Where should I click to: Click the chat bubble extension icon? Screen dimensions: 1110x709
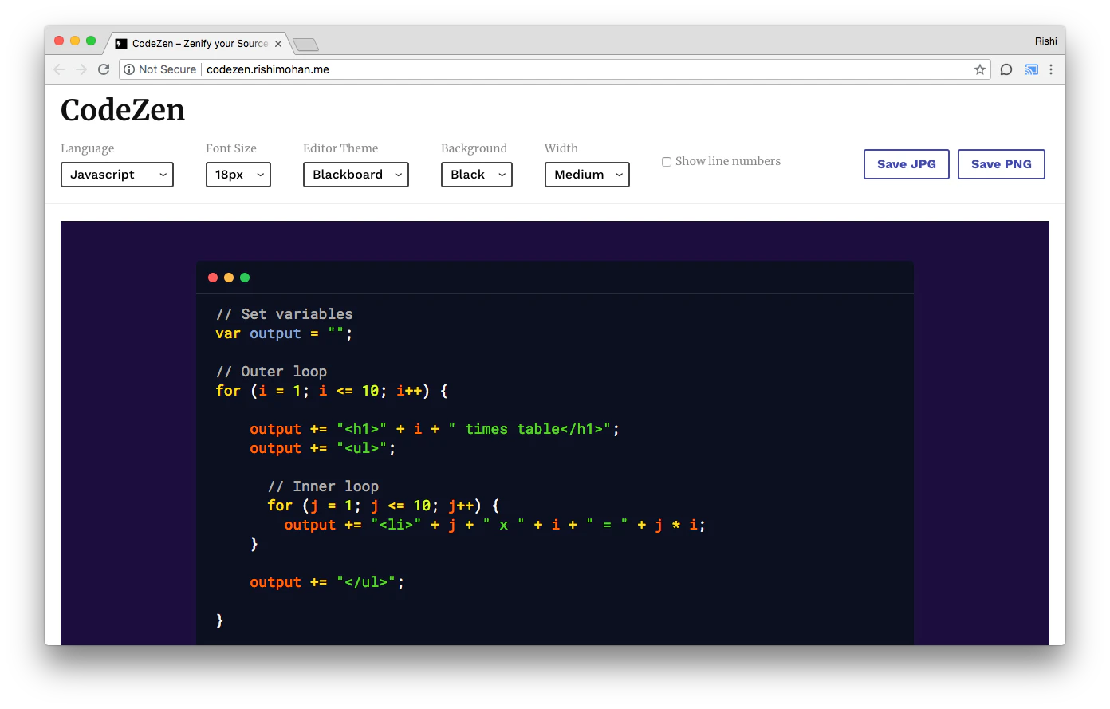[1006, 69]
